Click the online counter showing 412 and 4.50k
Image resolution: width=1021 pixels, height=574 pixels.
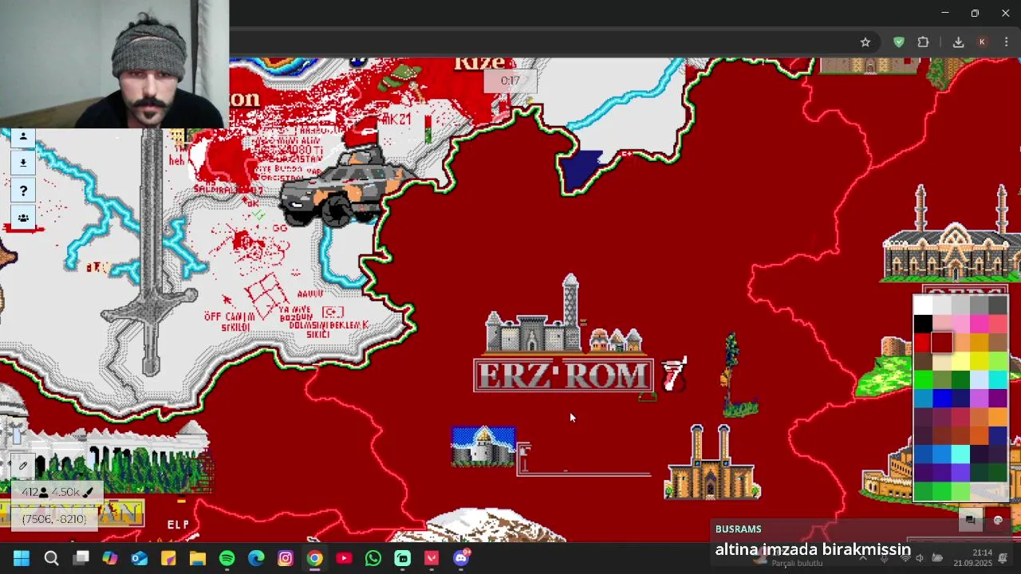[x=58, y=492]
